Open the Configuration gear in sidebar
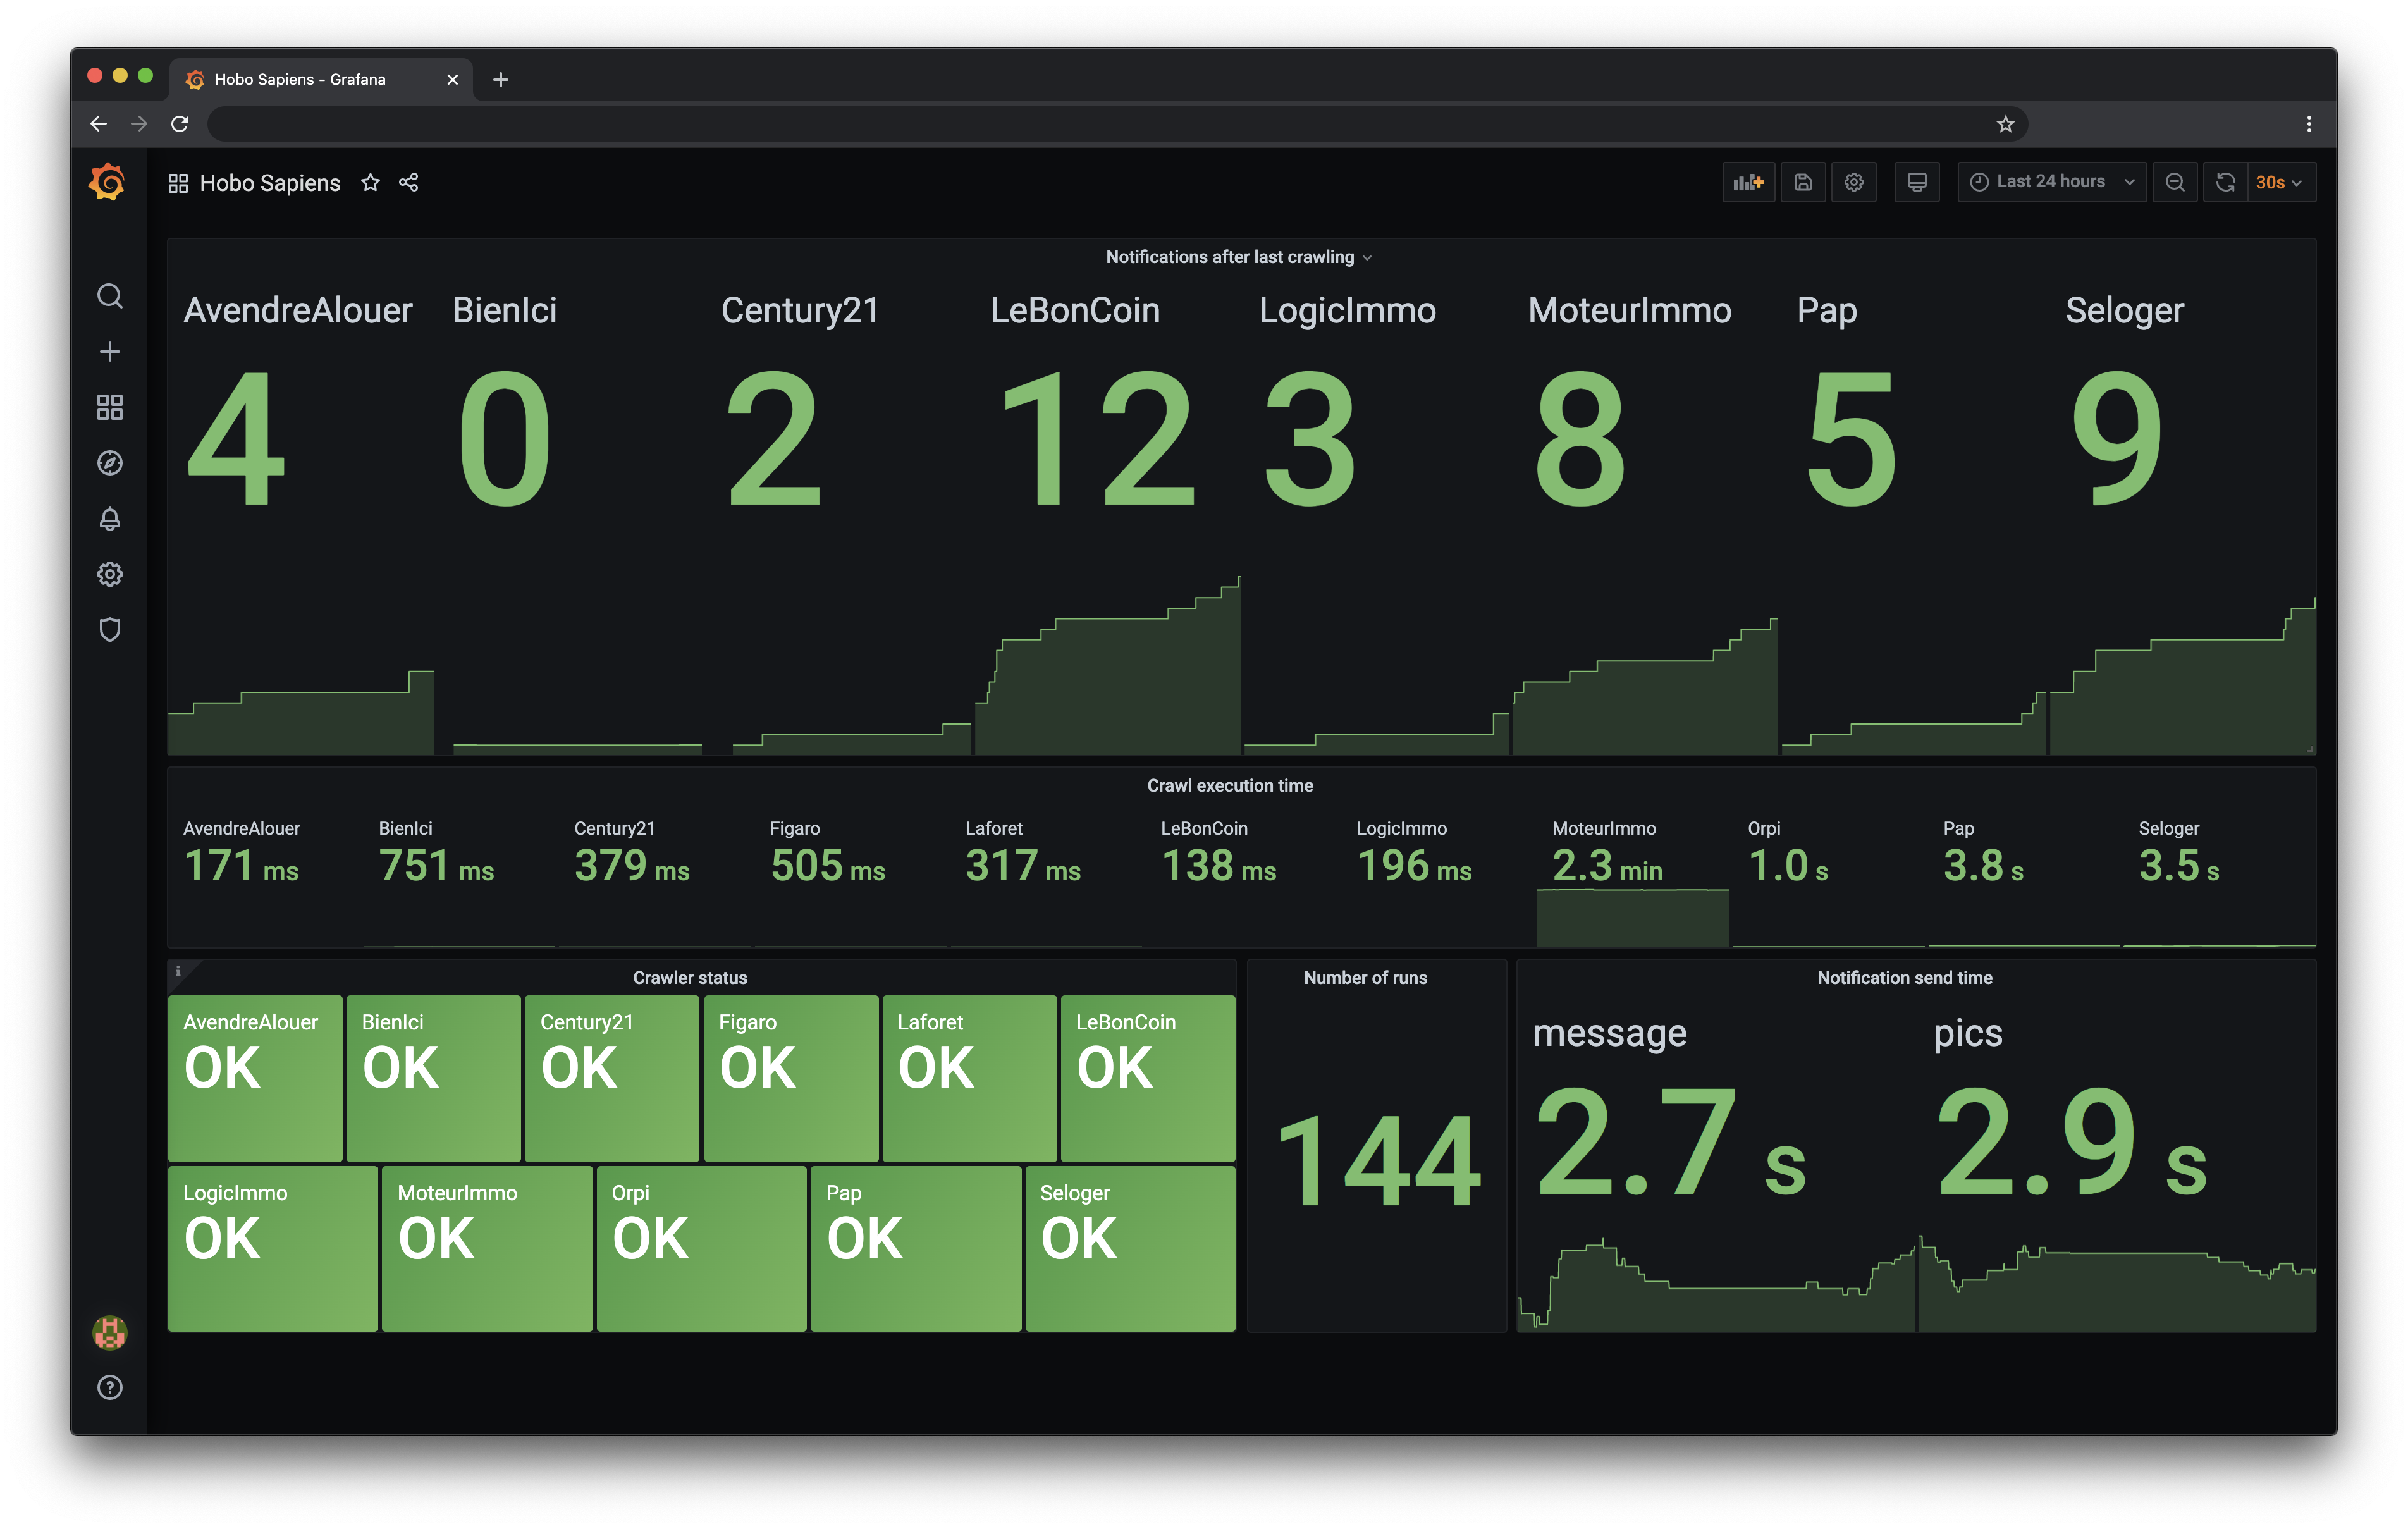This screenshot has width=2408, height=1529. (x=110, y=574)
